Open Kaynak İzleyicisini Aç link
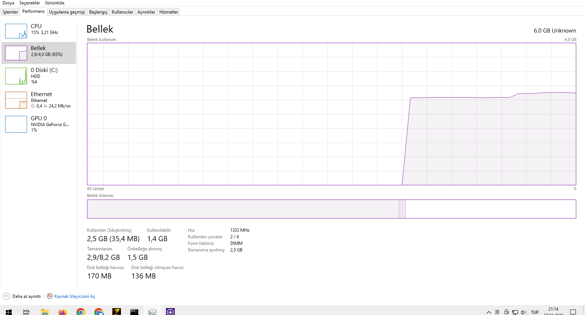The image size is (585, 315). (75, 296)
